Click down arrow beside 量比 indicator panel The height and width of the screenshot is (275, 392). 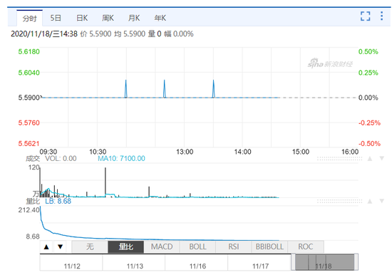(x=382, y=201)
